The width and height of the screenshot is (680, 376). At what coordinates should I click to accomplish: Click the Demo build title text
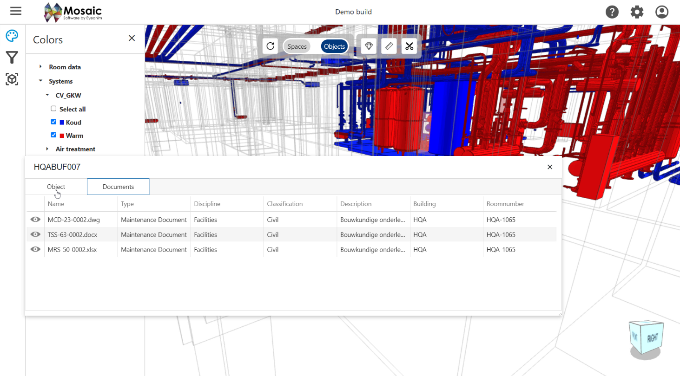[353, 12]
